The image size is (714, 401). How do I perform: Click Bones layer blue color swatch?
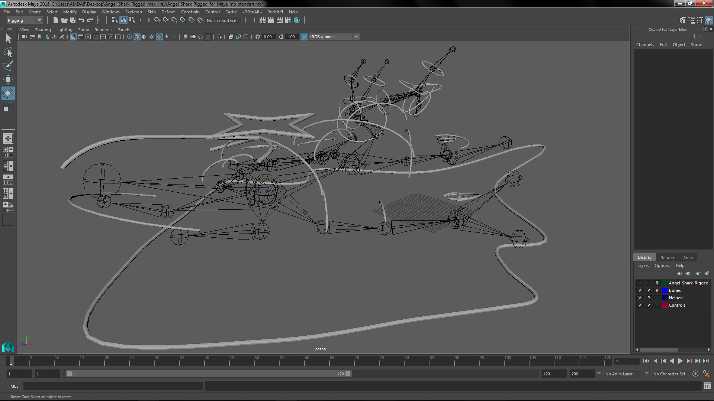tap(665, 290)
